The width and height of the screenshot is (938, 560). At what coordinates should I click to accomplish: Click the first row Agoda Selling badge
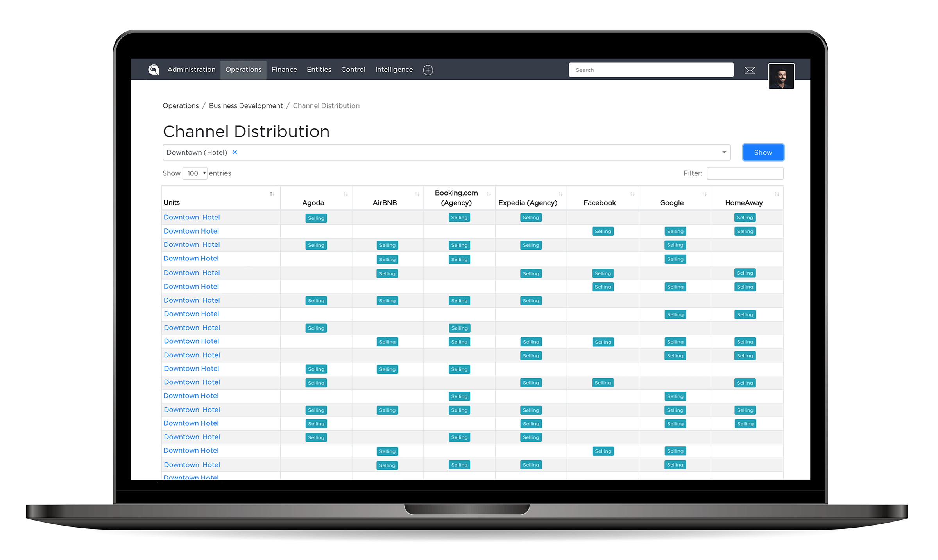click(316, 218)
